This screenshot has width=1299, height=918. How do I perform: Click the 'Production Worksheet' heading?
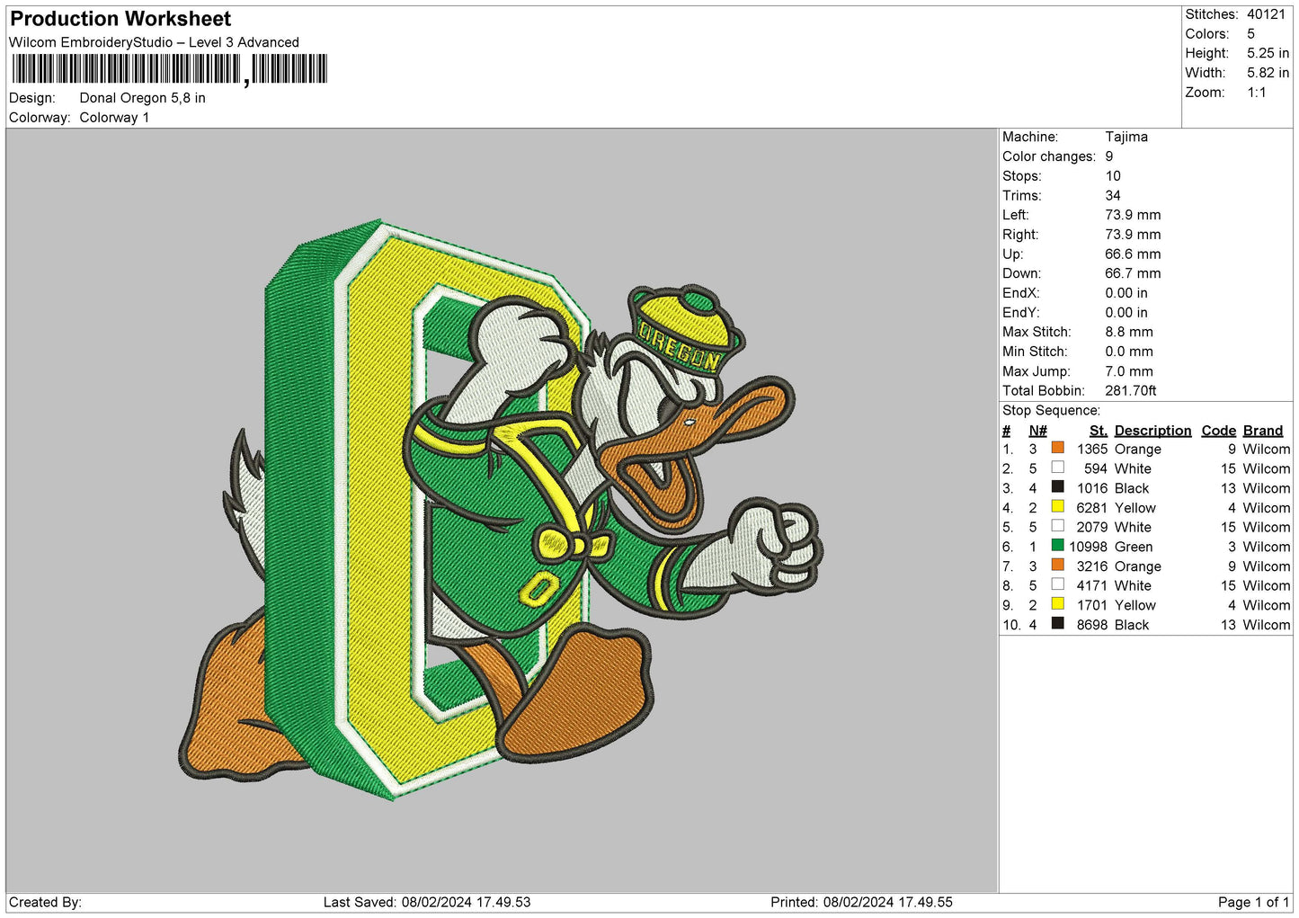(120, 19)
